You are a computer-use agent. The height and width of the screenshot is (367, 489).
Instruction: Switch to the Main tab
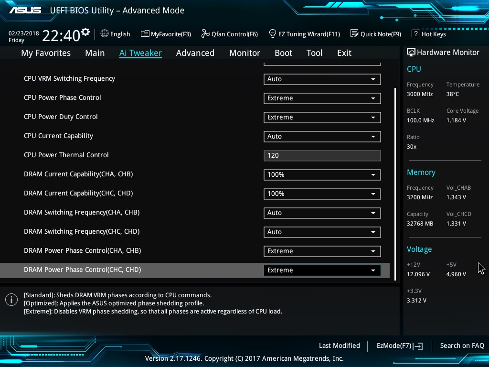pyautogui.click(x=95, y=53)
